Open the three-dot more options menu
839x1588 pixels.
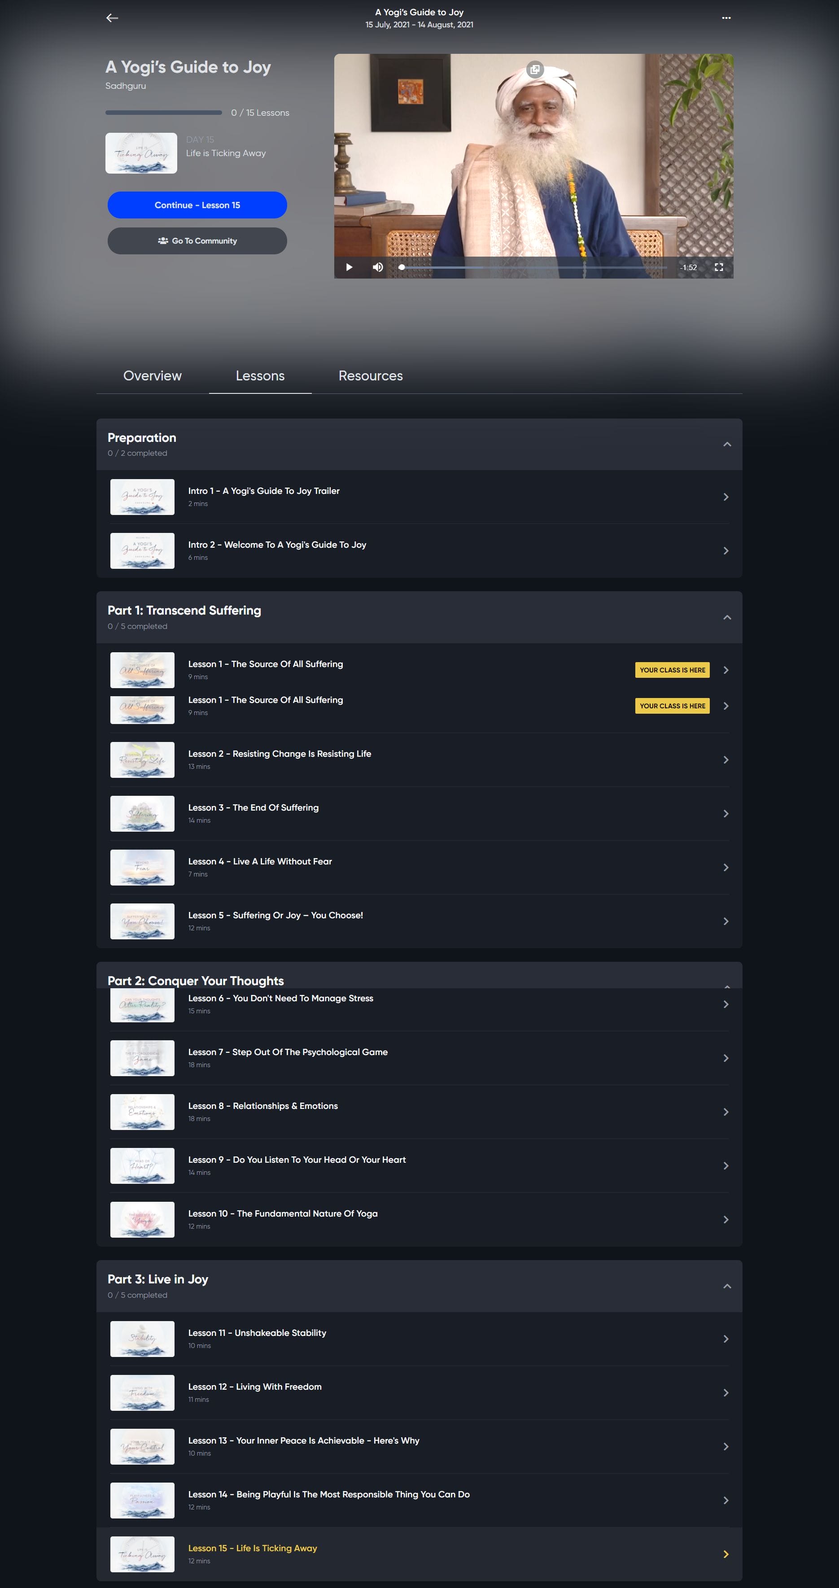click(725, 18)
